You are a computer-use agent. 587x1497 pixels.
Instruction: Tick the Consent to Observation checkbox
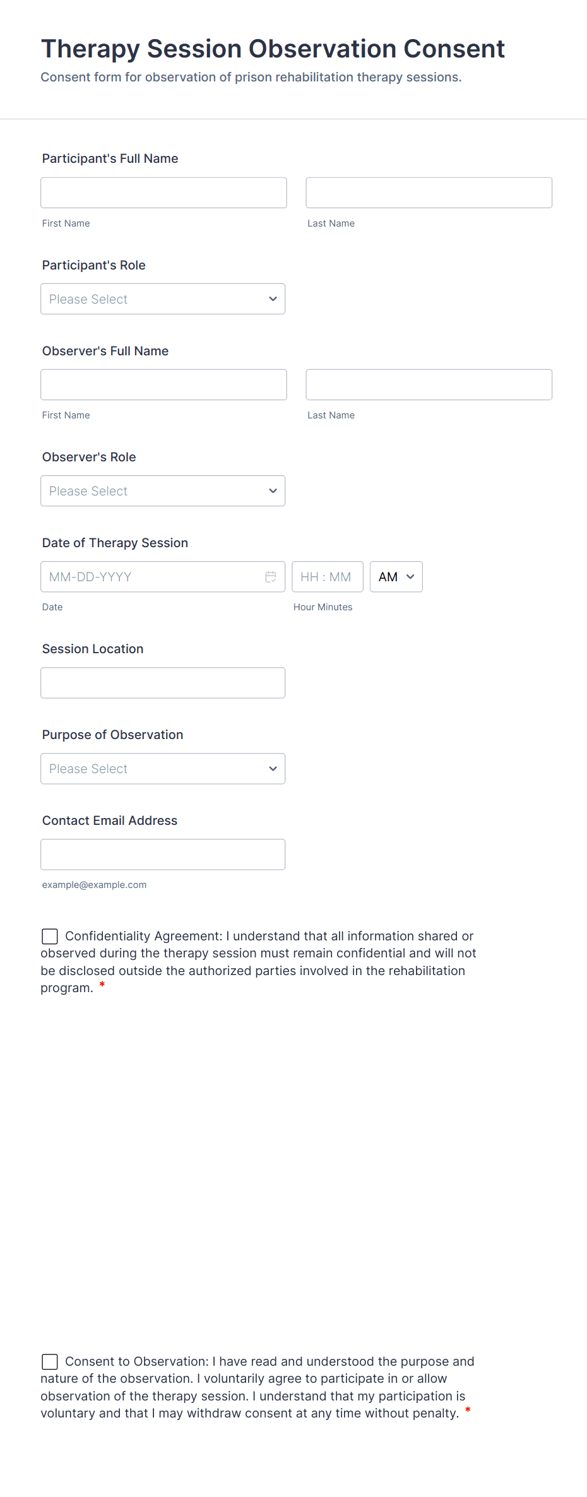point(50,1362)
